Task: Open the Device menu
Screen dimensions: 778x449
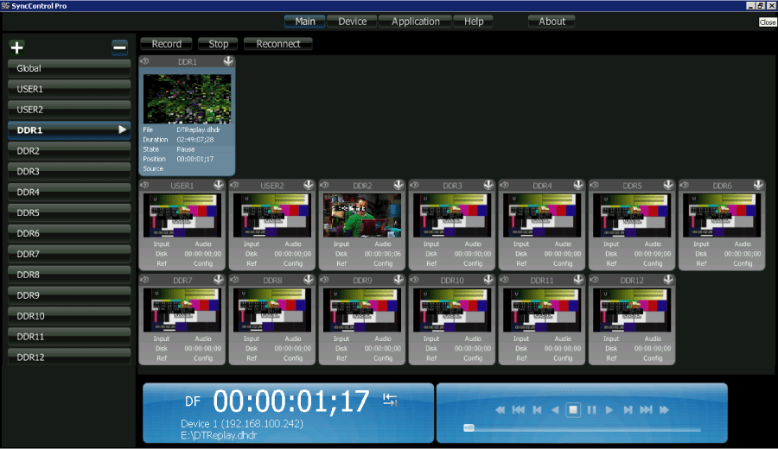Action: tap(353, 22)
